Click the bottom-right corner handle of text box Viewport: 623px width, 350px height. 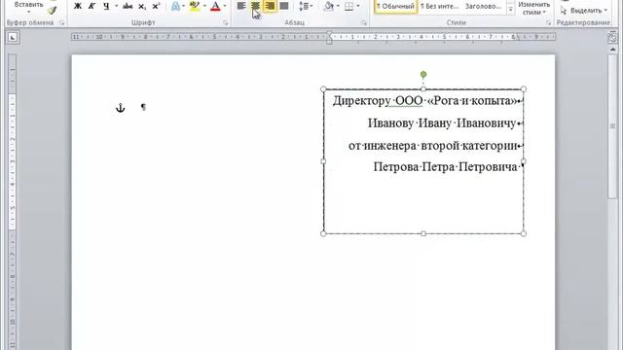coord(524,233)
